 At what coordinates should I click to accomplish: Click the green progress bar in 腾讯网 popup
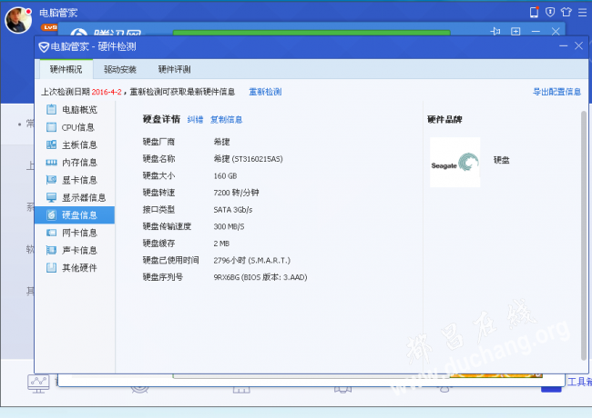coord(311,33)
